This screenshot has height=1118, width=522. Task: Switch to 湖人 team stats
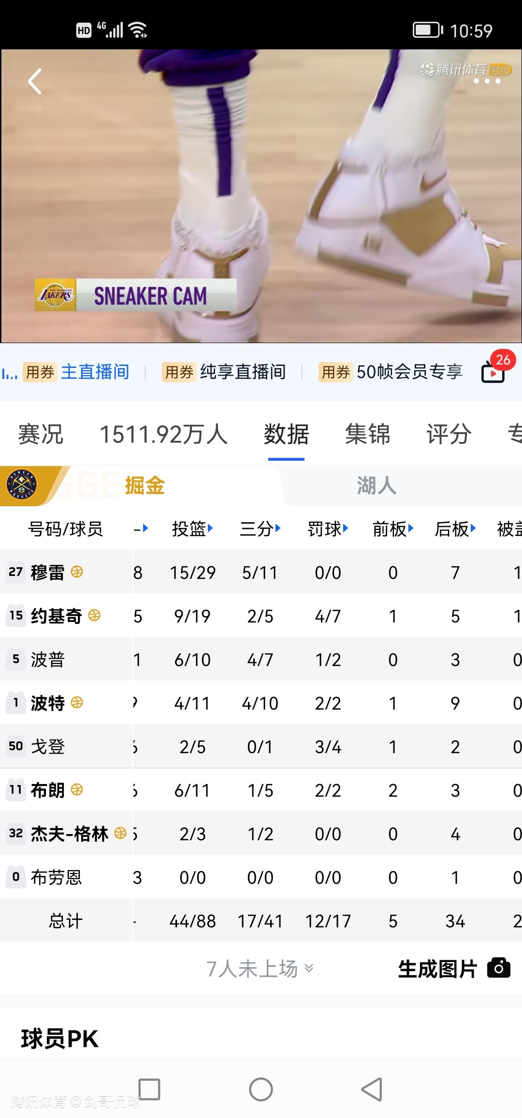pyautogui.click(x=377, y=485)
